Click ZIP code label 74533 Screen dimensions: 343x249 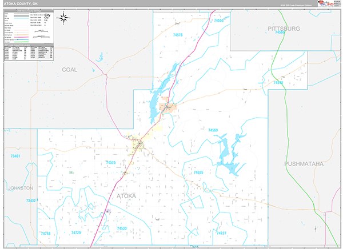click(122, 228)
